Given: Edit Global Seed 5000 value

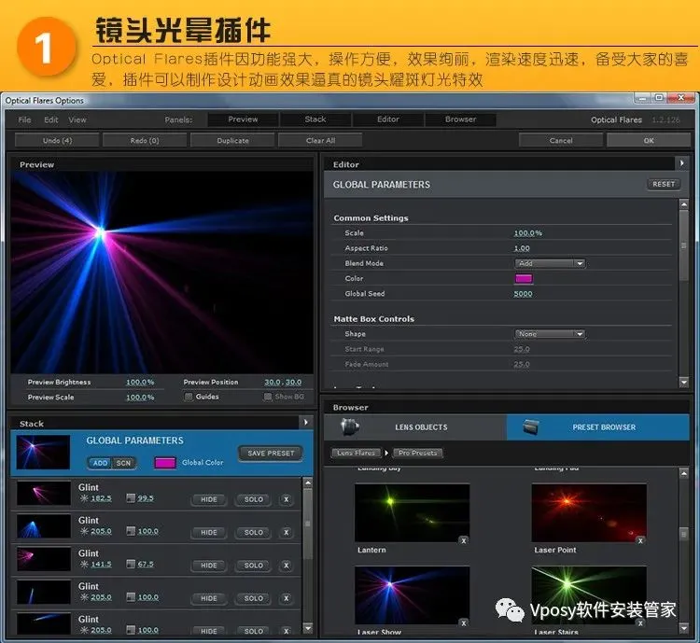Looking at the screenshot, I should tap(523, 294).
